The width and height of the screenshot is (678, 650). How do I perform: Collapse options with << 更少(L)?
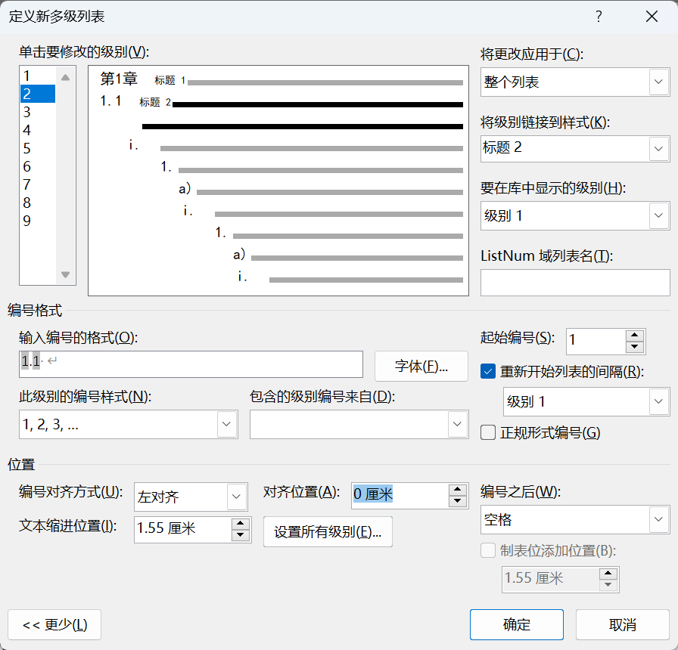pyautogui.click(x=54, y=624)
